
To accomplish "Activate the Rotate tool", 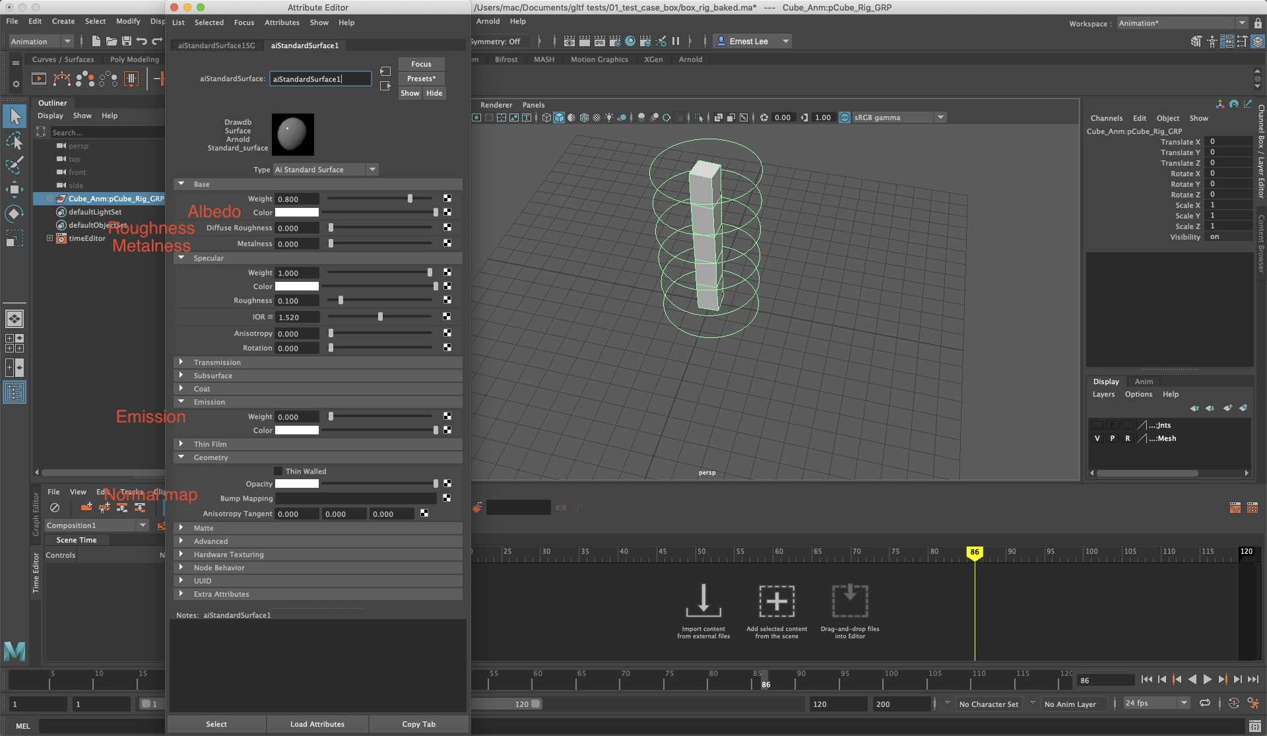I will click(15, 213).
